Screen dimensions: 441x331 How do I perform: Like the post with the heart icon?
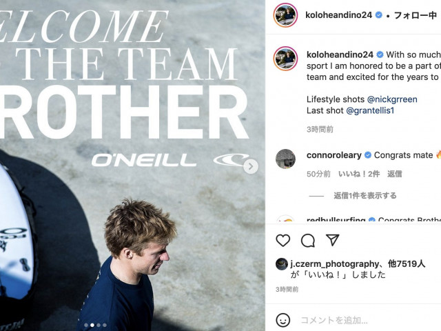tap(283, 241)
